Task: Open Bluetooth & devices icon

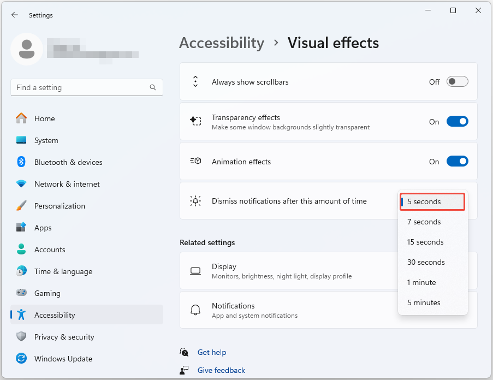Action: pos(21,162)
